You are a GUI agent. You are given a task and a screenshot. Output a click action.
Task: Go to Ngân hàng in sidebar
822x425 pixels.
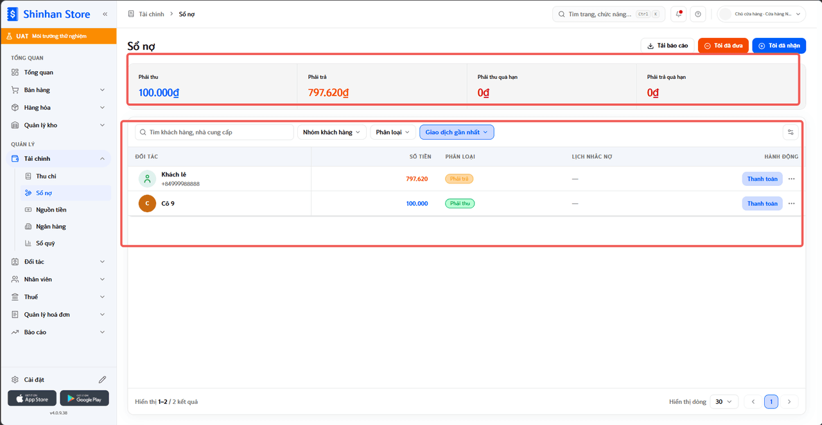pyautogui.click(x=64, y=226)
